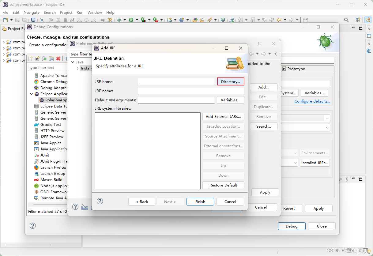Open the web browser globe toolbar icon
Image resolution: width=373 pixels, height=256 pixels.
point(223,20)
